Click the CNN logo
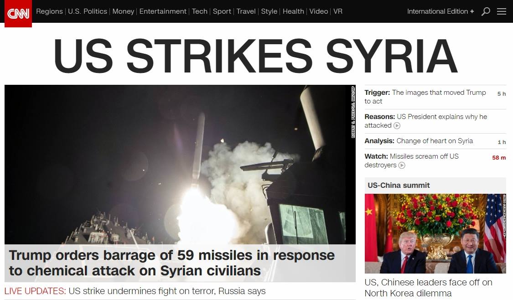 tap(18, 13)
